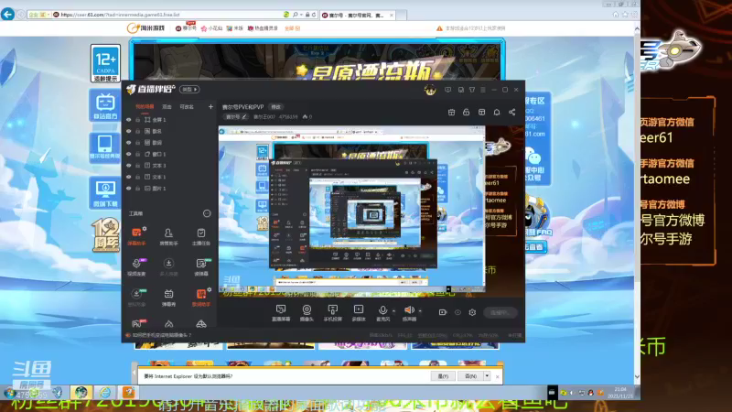Expand the toolbox more-options circle button

(207, 213)
